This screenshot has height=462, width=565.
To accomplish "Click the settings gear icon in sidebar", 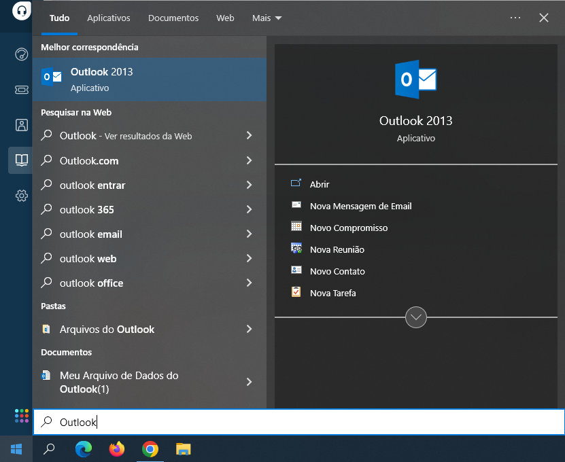I will tap(22, 196).
